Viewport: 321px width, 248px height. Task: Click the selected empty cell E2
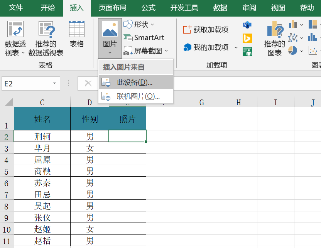128,136
